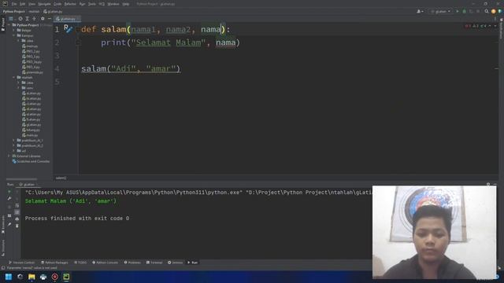
Task: Open Windows Start menu
Action: 9,277
